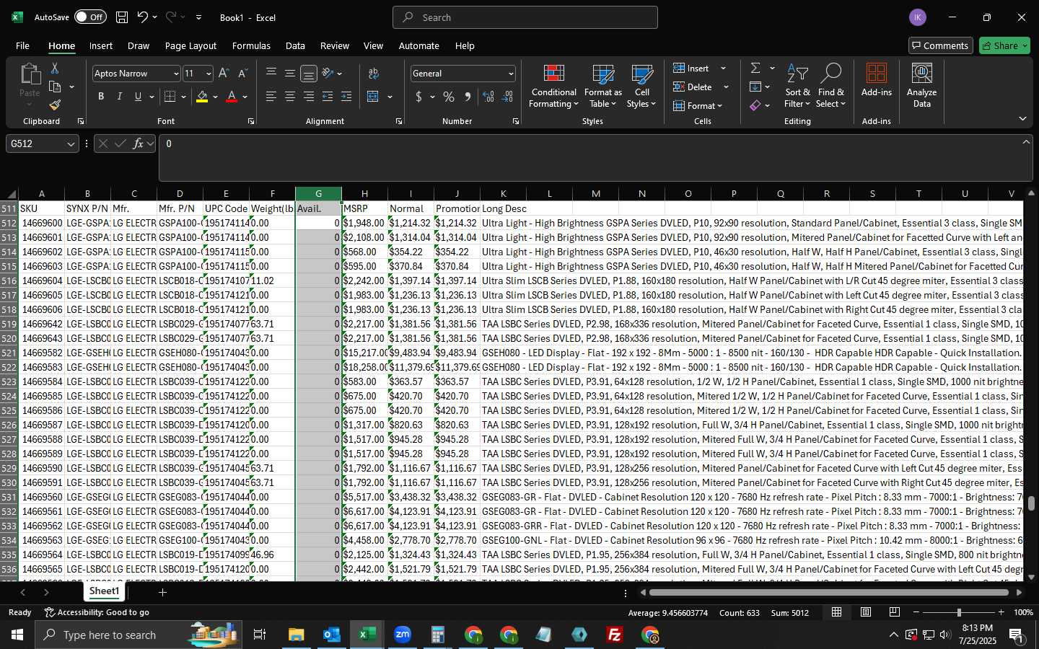Click the Format Painter brush icon

click(55, 105)
